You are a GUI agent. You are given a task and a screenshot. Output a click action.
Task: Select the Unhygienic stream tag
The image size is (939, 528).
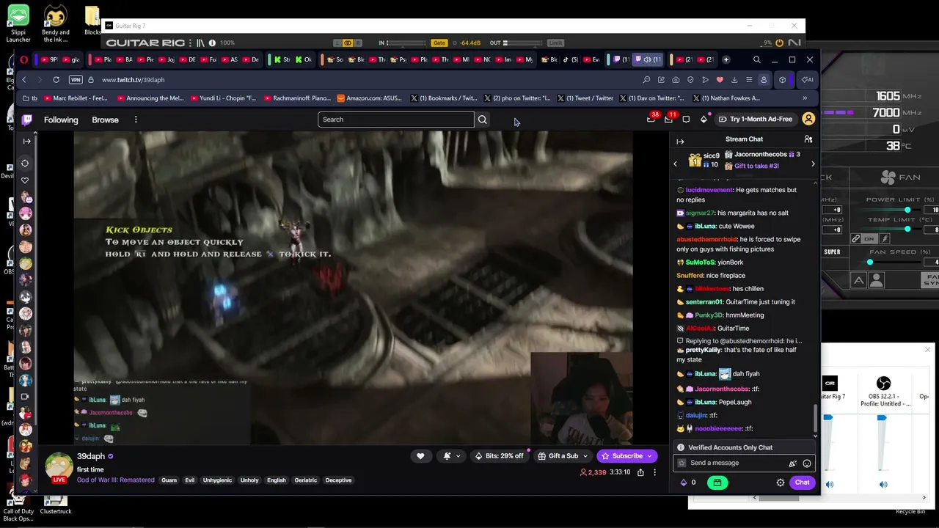pos(217,480)
